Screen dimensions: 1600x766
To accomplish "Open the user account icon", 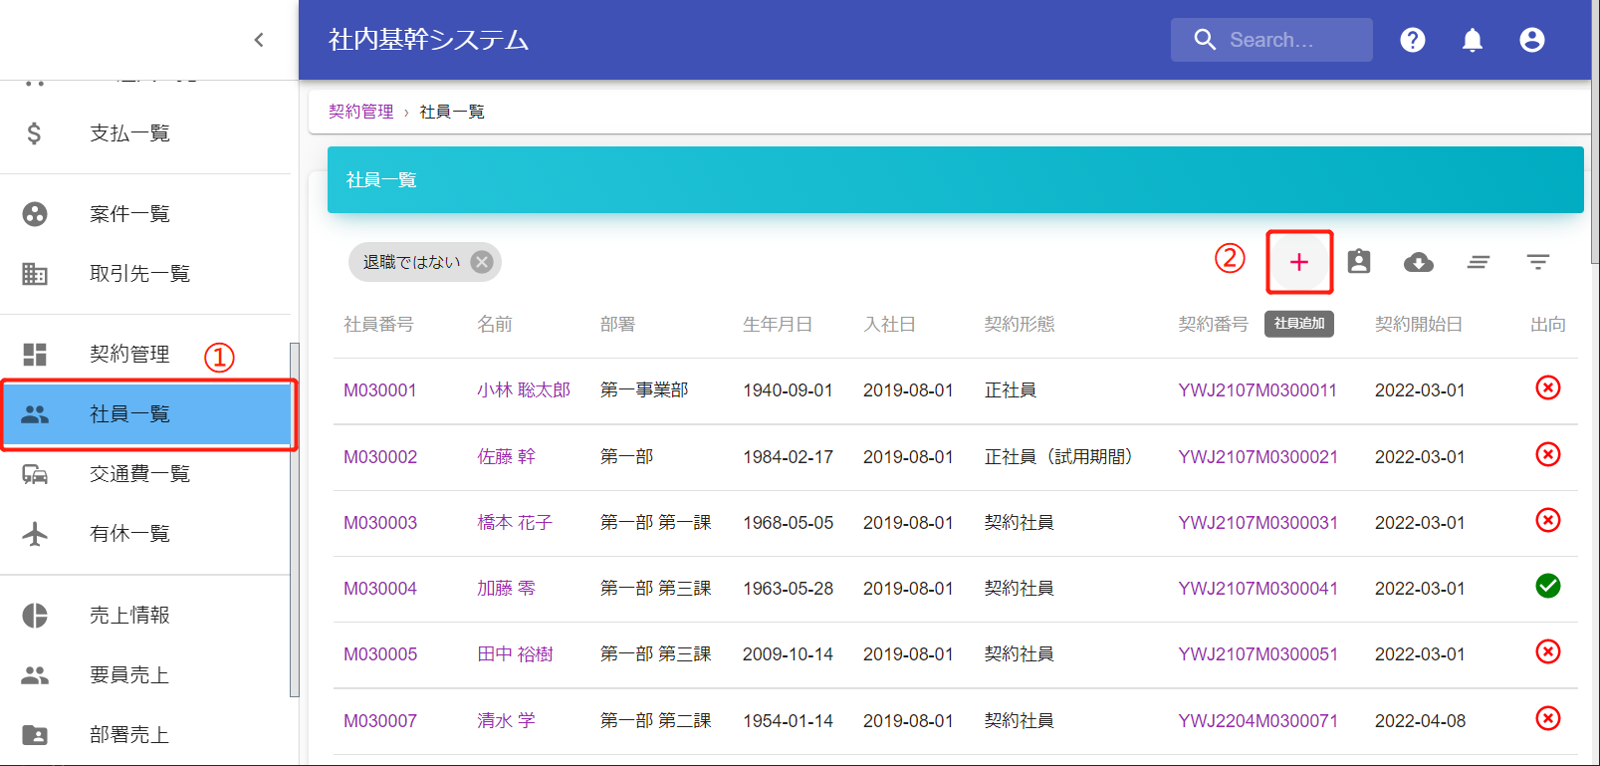I will [x=1531, y=40].
